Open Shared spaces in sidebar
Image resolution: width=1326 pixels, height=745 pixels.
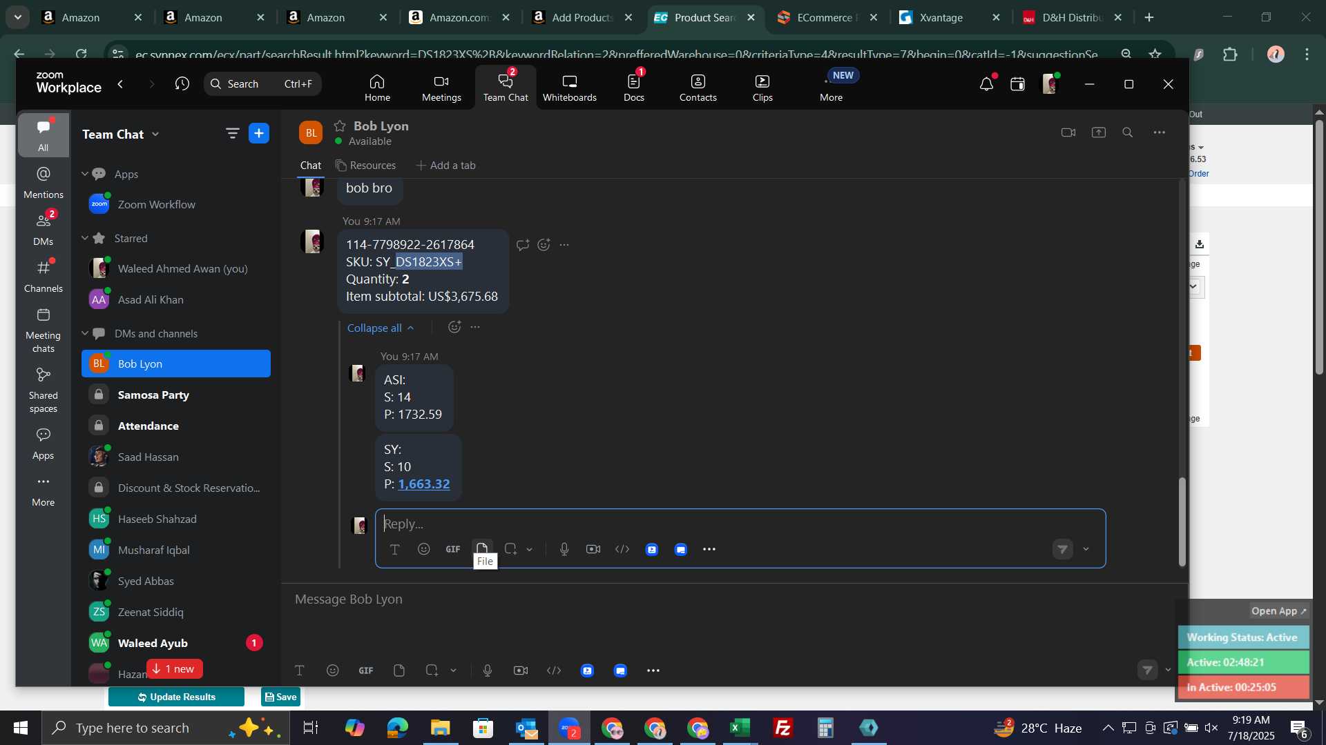coord(43,390)
